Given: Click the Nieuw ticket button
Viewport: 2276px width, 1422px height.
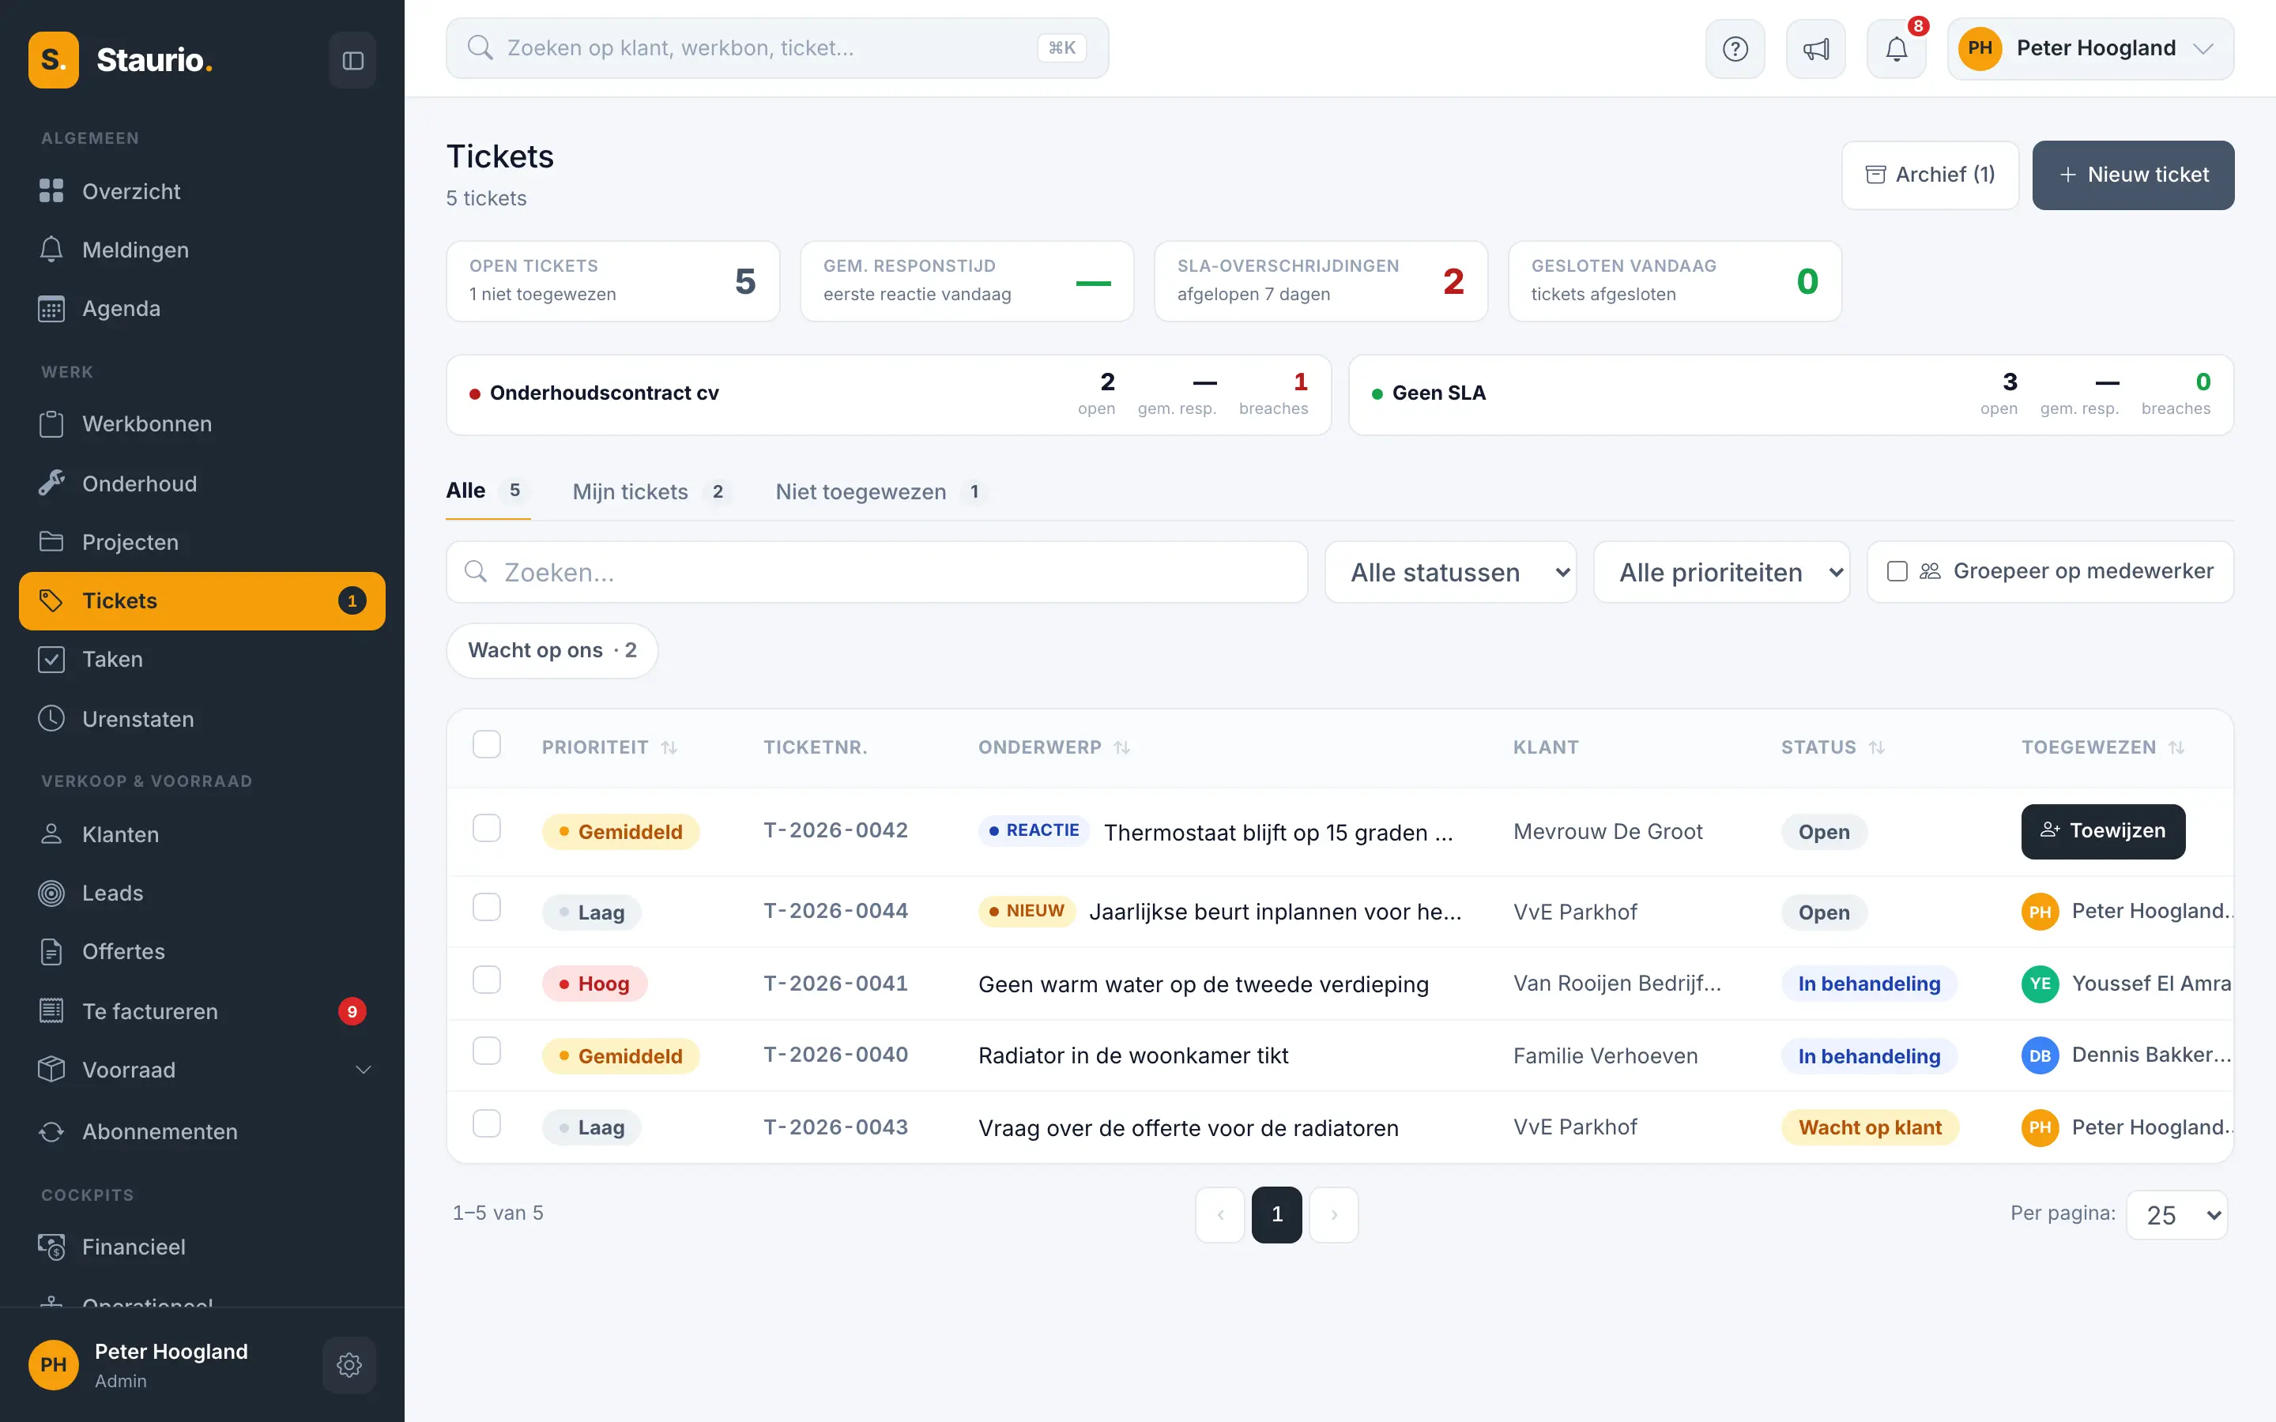Looking at the screenshot, I should coord(2133,175).
